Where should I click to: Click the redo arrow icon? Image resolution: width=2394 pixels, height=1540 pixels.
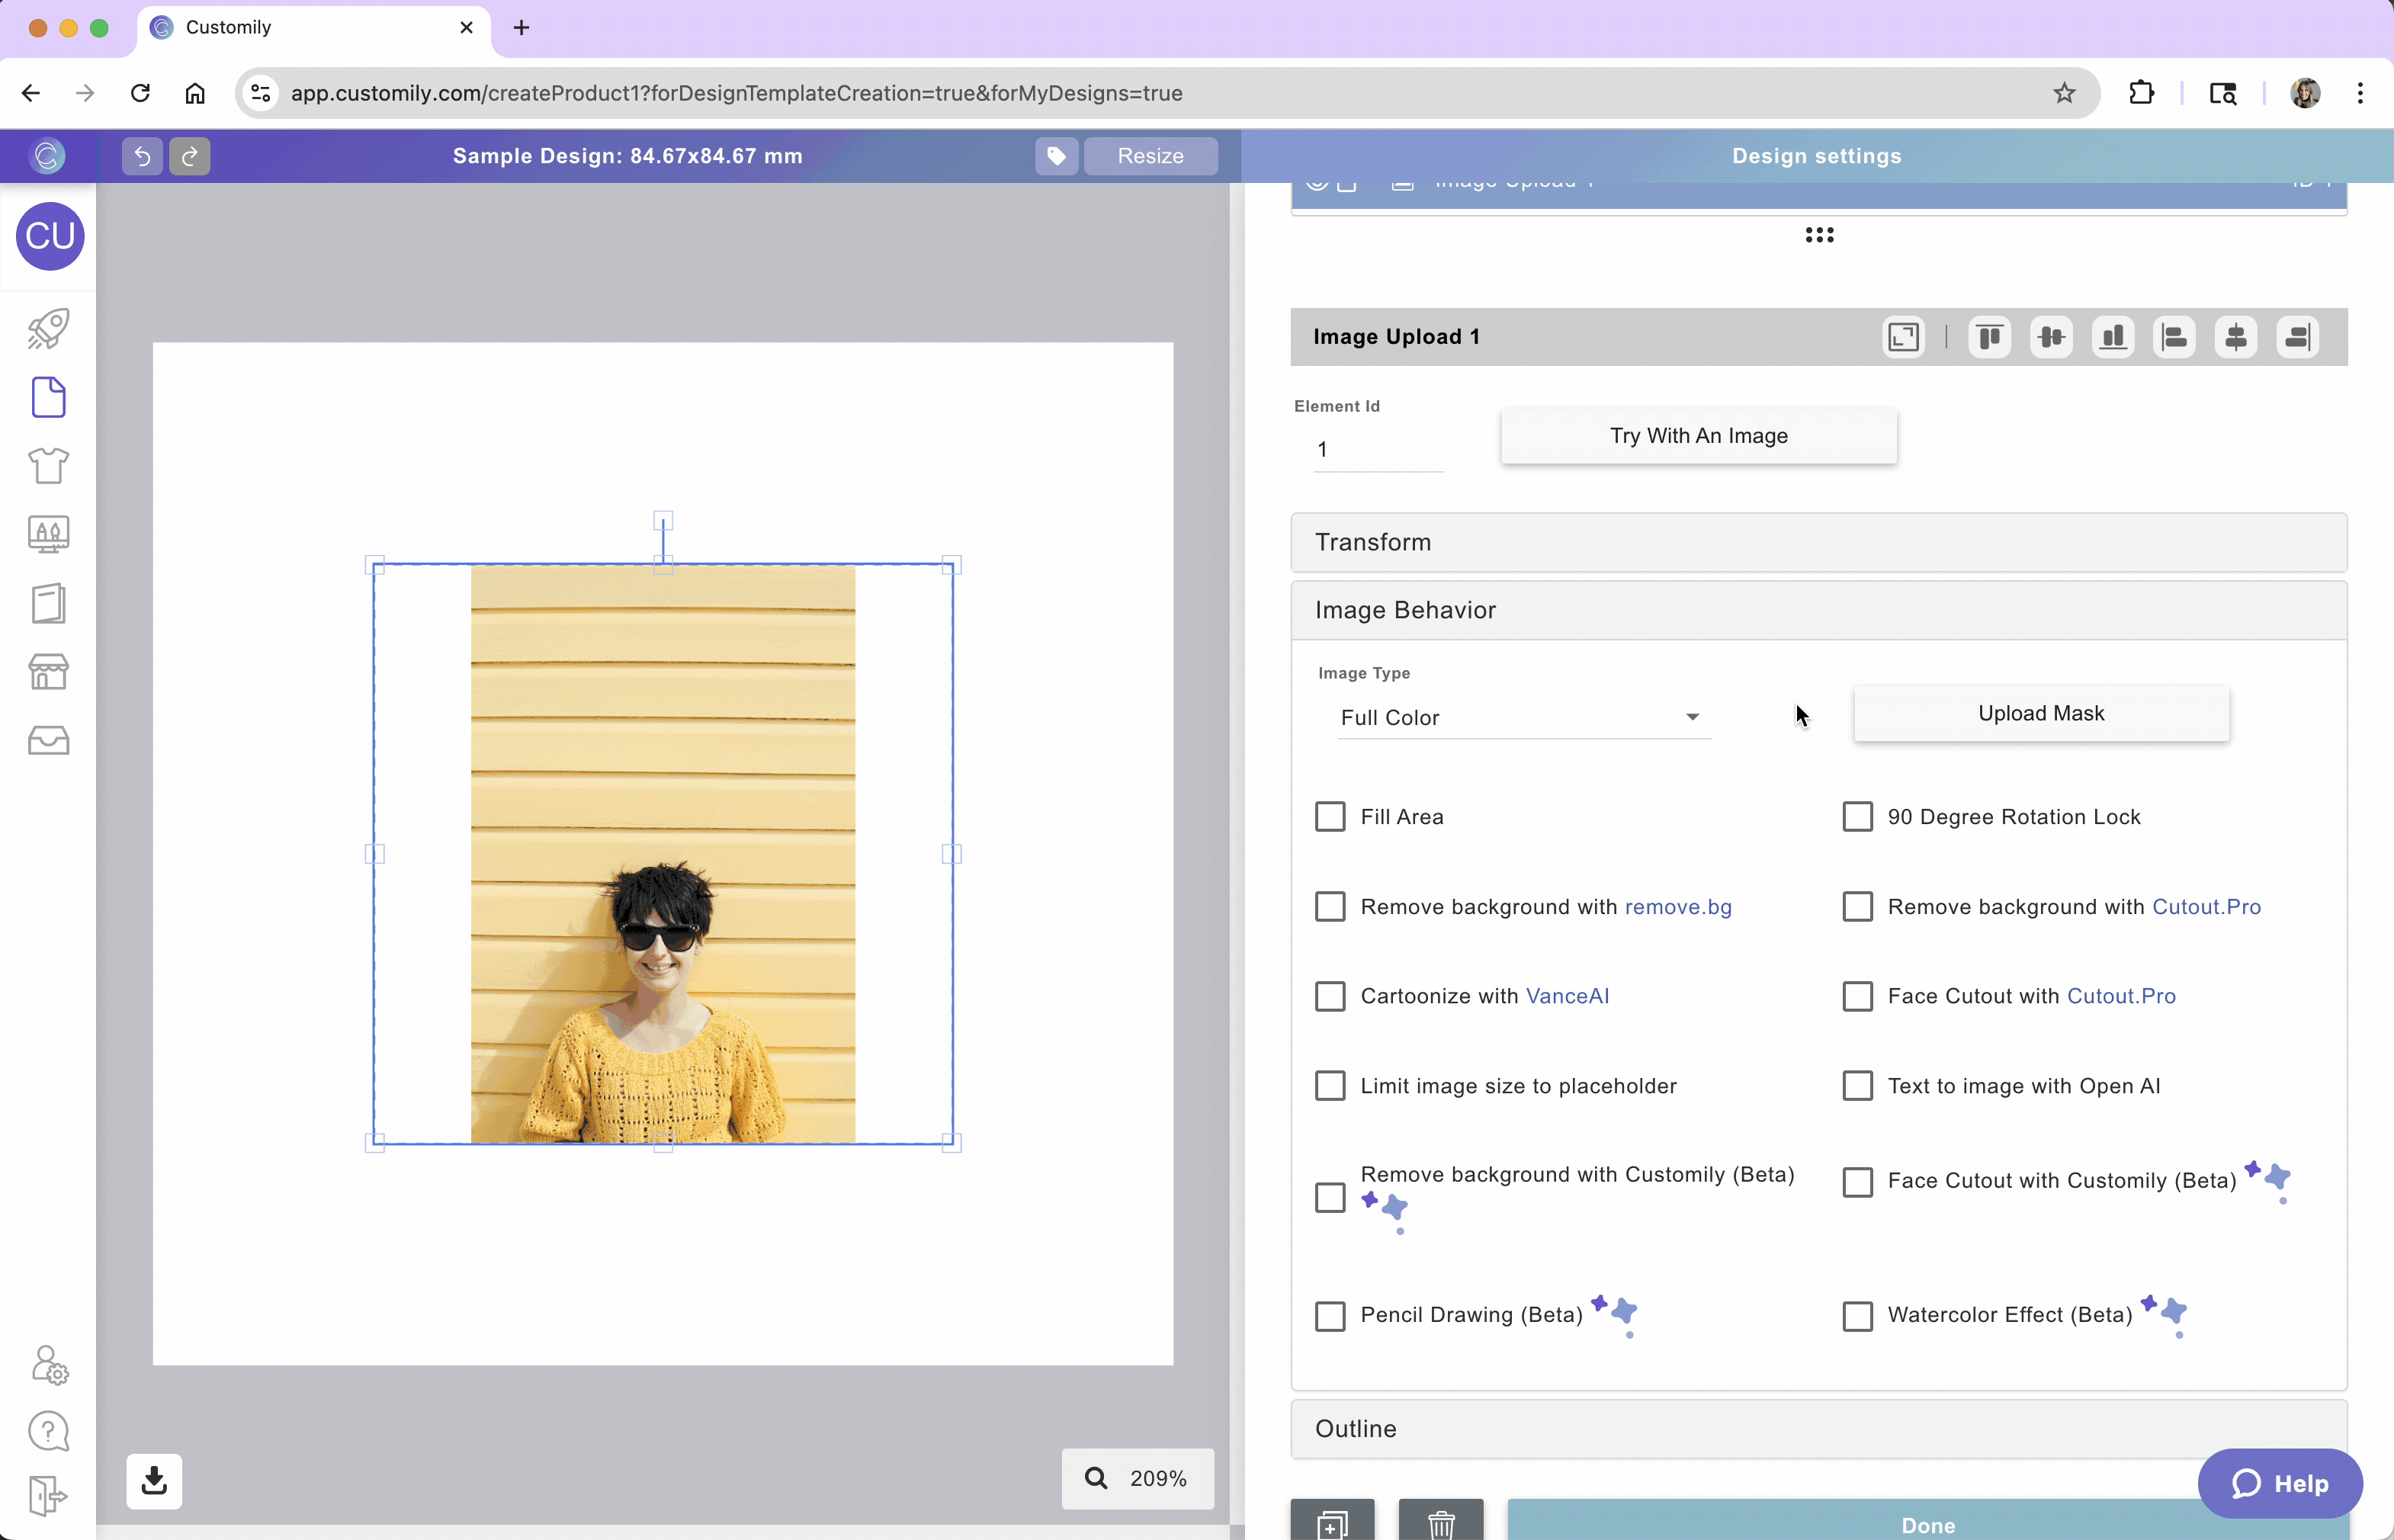(190, 156)
